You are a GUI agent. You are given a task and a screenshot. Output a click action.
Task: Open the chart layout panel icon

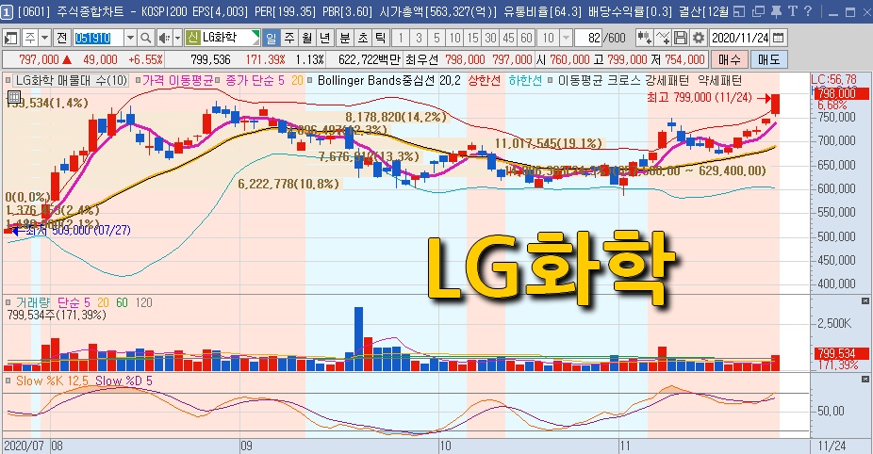click(x=10, y=38)
